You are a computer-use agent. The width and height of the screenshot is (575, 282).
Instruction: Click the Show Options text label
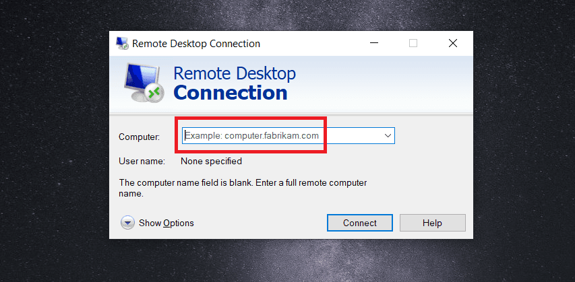point(166,223)
